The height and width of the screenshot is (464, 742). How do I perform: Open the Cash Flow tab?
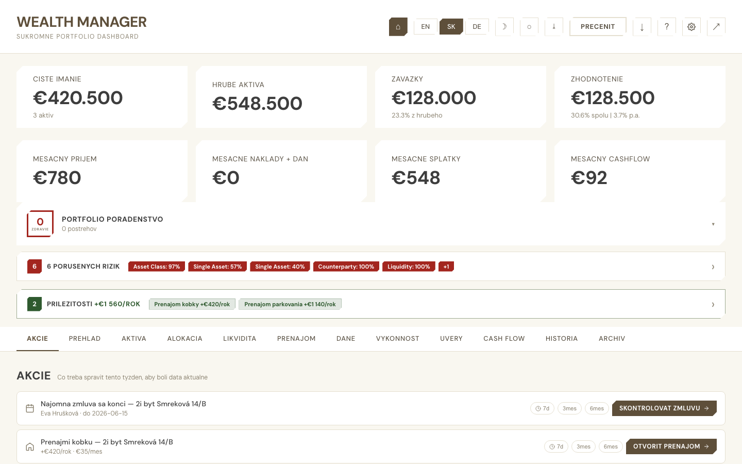[x=504, y=339]
